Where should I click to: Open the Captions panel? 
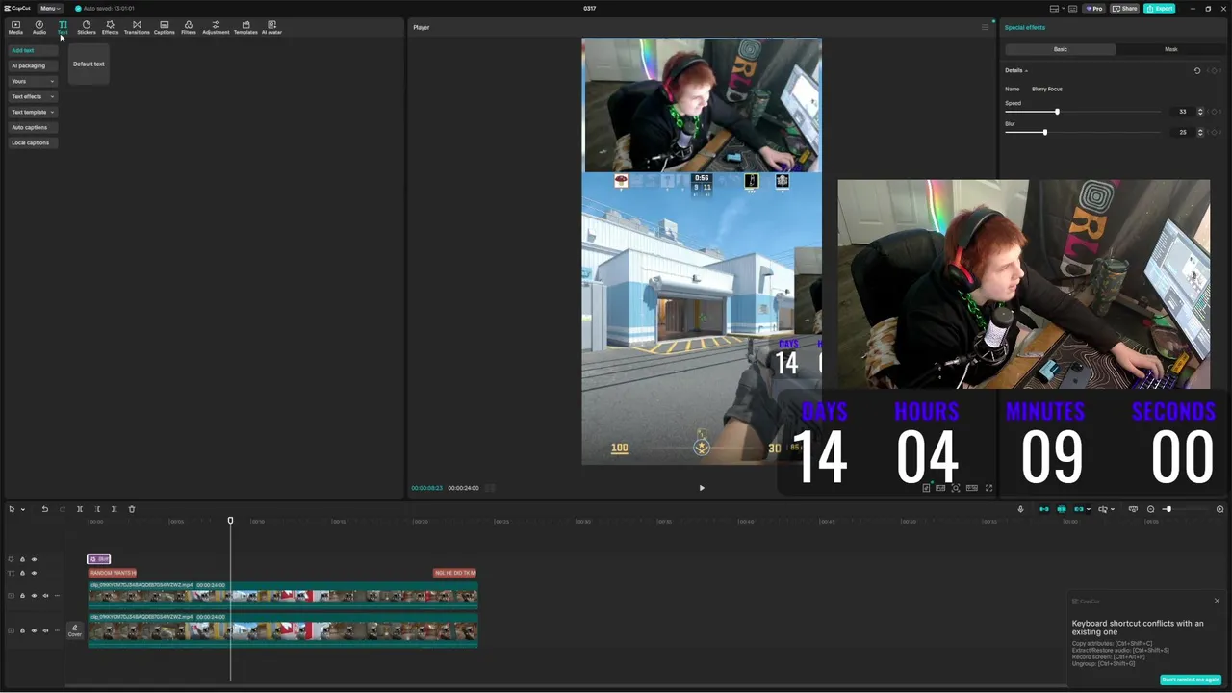[165, 27]
